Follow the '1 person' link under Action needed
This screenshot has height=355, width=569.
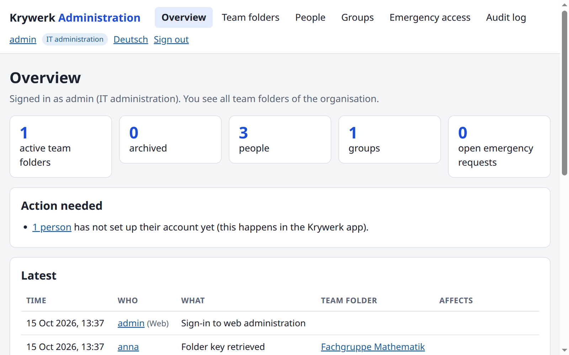[x=52, y=227]
